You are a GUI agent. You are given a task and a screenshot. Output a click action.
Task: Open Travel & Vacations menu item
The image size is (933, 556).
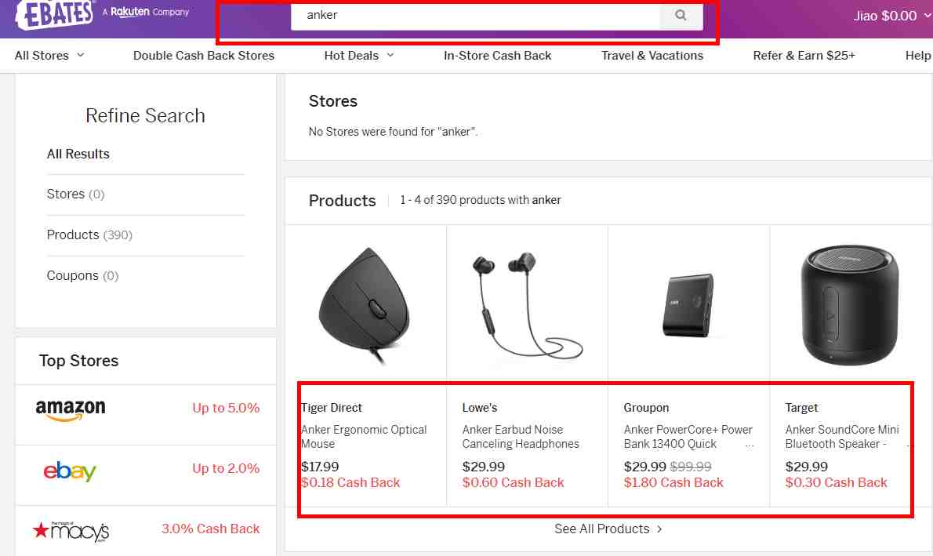652,56
